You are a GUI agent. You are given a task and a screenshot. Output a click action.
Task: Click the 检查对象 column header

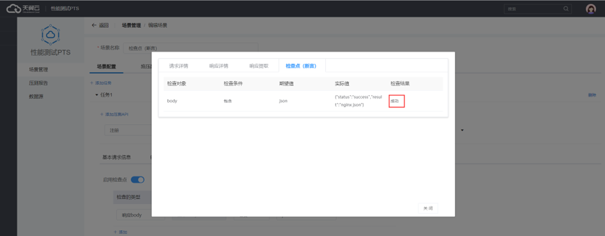[x=176, y=84]
